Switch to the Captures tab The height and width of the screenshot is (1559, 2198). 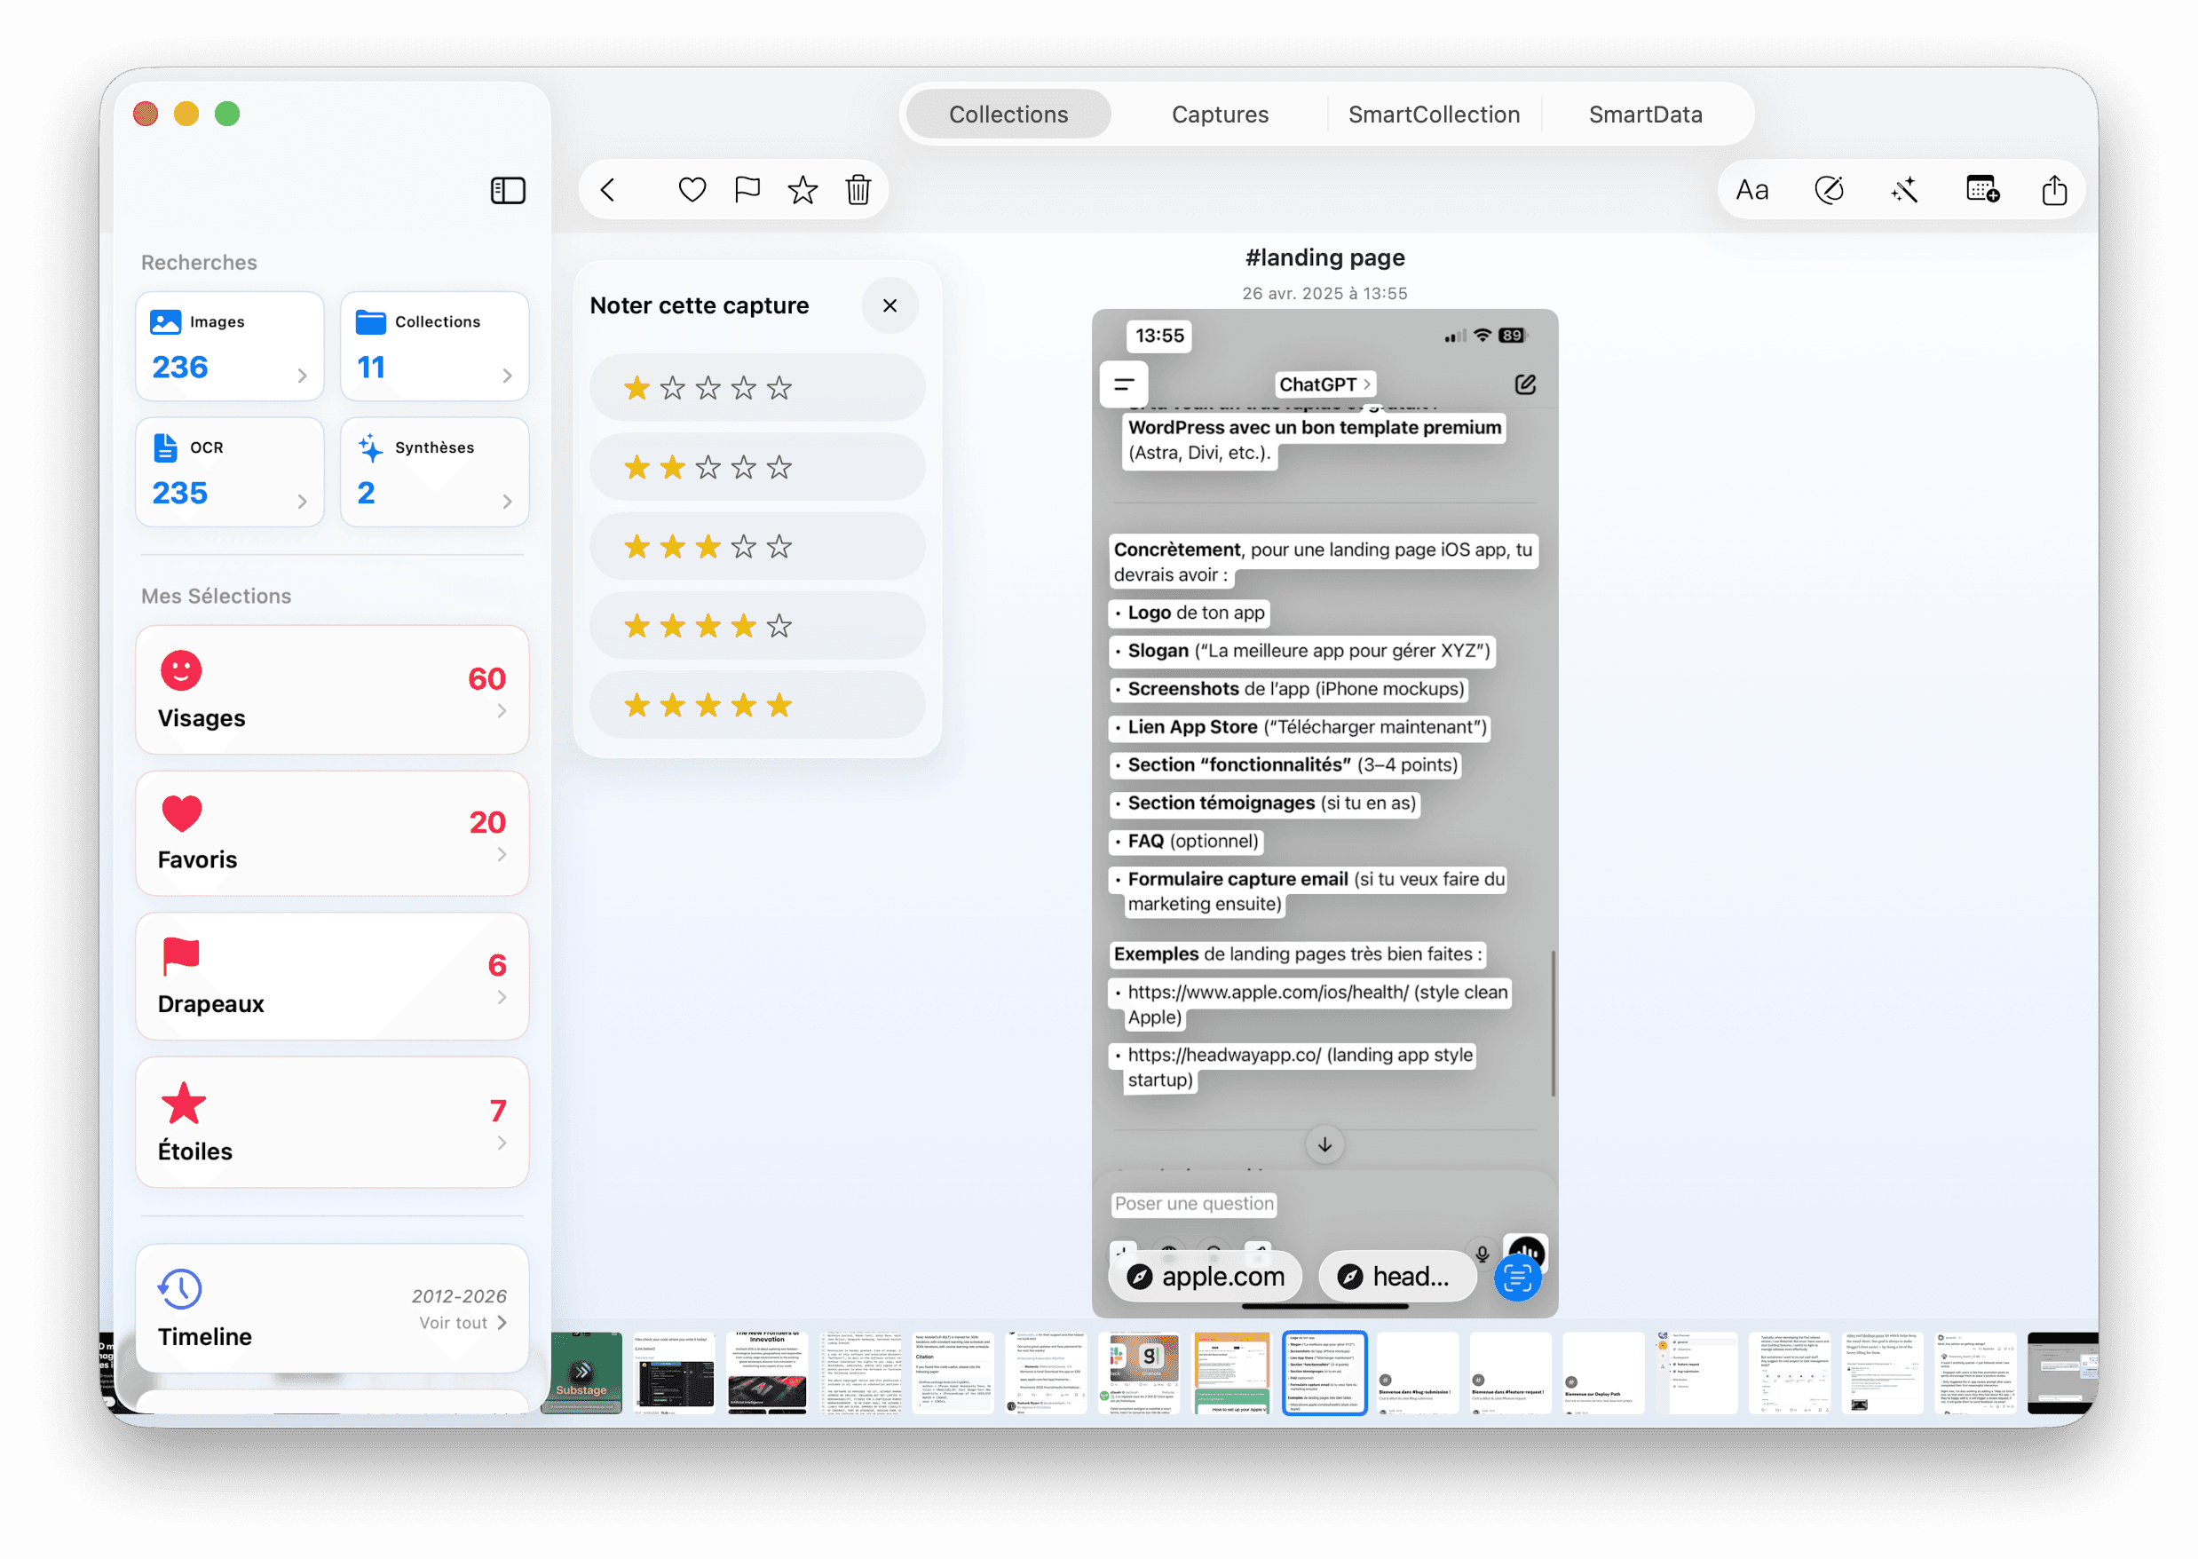(1219, 115)
